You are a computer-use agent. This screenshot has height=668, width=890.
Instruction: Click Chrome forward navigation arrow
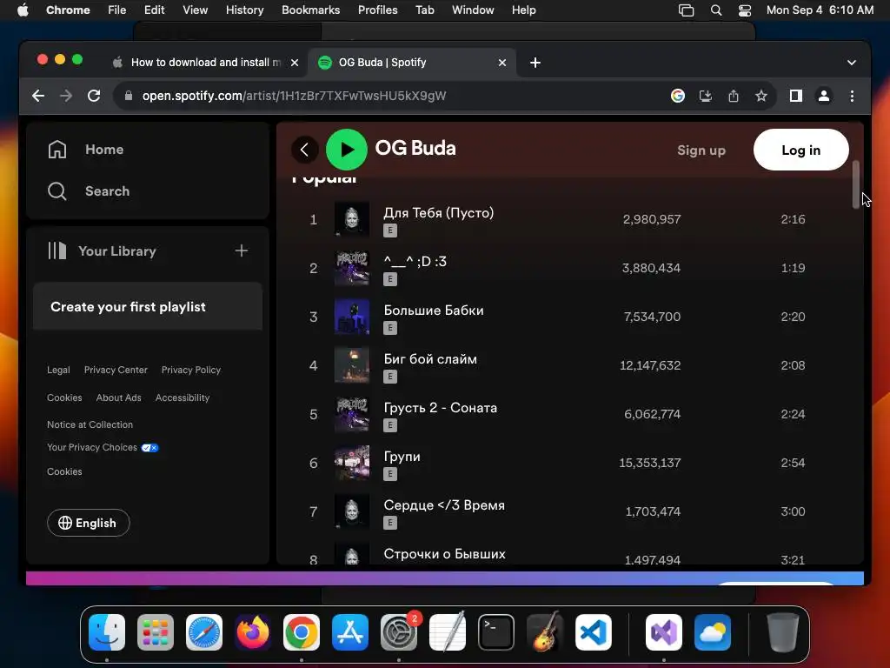(66, 96)
